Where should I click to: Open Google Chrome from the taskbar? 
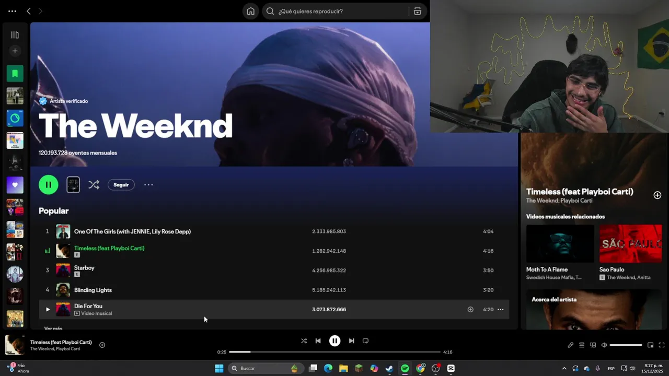(x=420, y=368)
